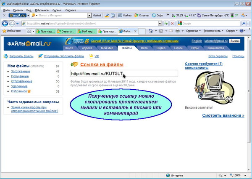Viewport: 252px width, 179px height.
Task: Click the Выход logout button
Action: coord(234,41)
